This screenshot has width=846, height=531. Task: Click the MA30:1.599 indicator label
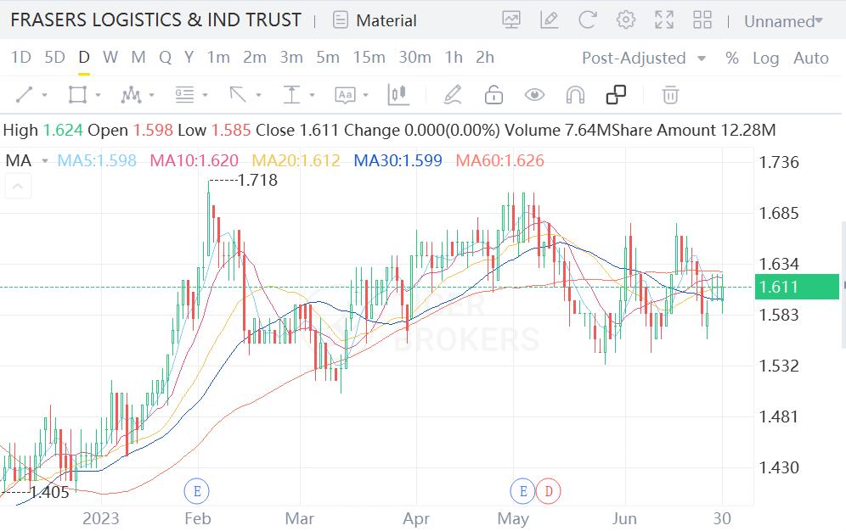click(x=398, y=160)
